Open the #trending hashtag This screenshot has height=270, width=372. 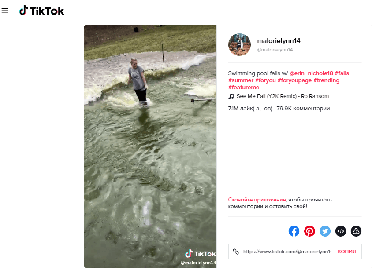pyautogui.click(x=326, y=80)
